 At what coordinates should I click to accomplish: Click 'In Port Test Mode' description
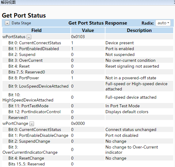click(123, 106)
